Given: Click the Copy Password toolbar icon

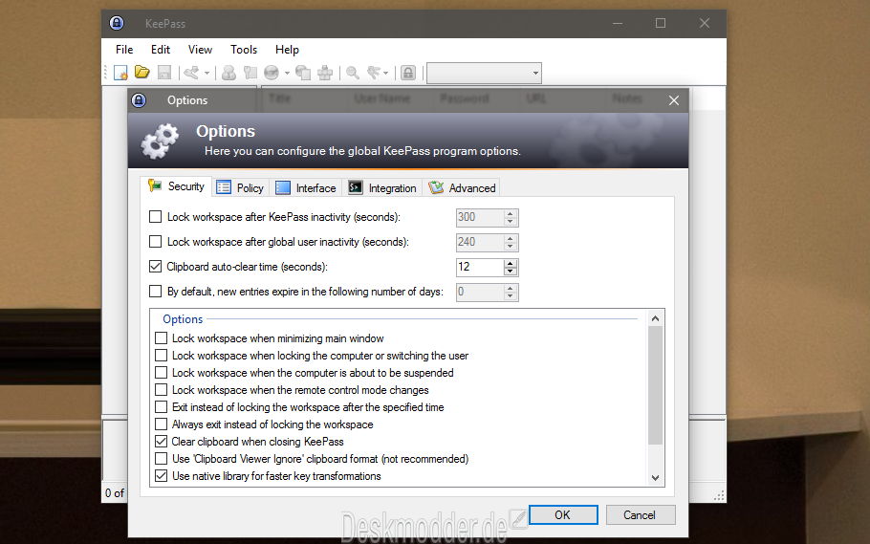Looking at the screenshot, I should pyautogui.click(x=250, y=73).
